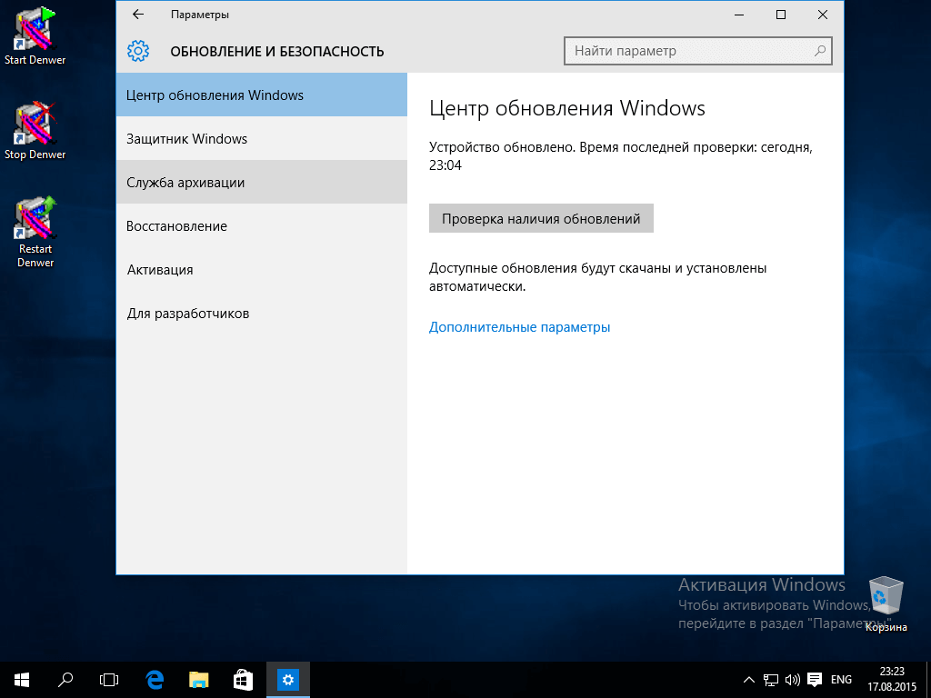Switch input language via ENG indicator

point(841,680)
